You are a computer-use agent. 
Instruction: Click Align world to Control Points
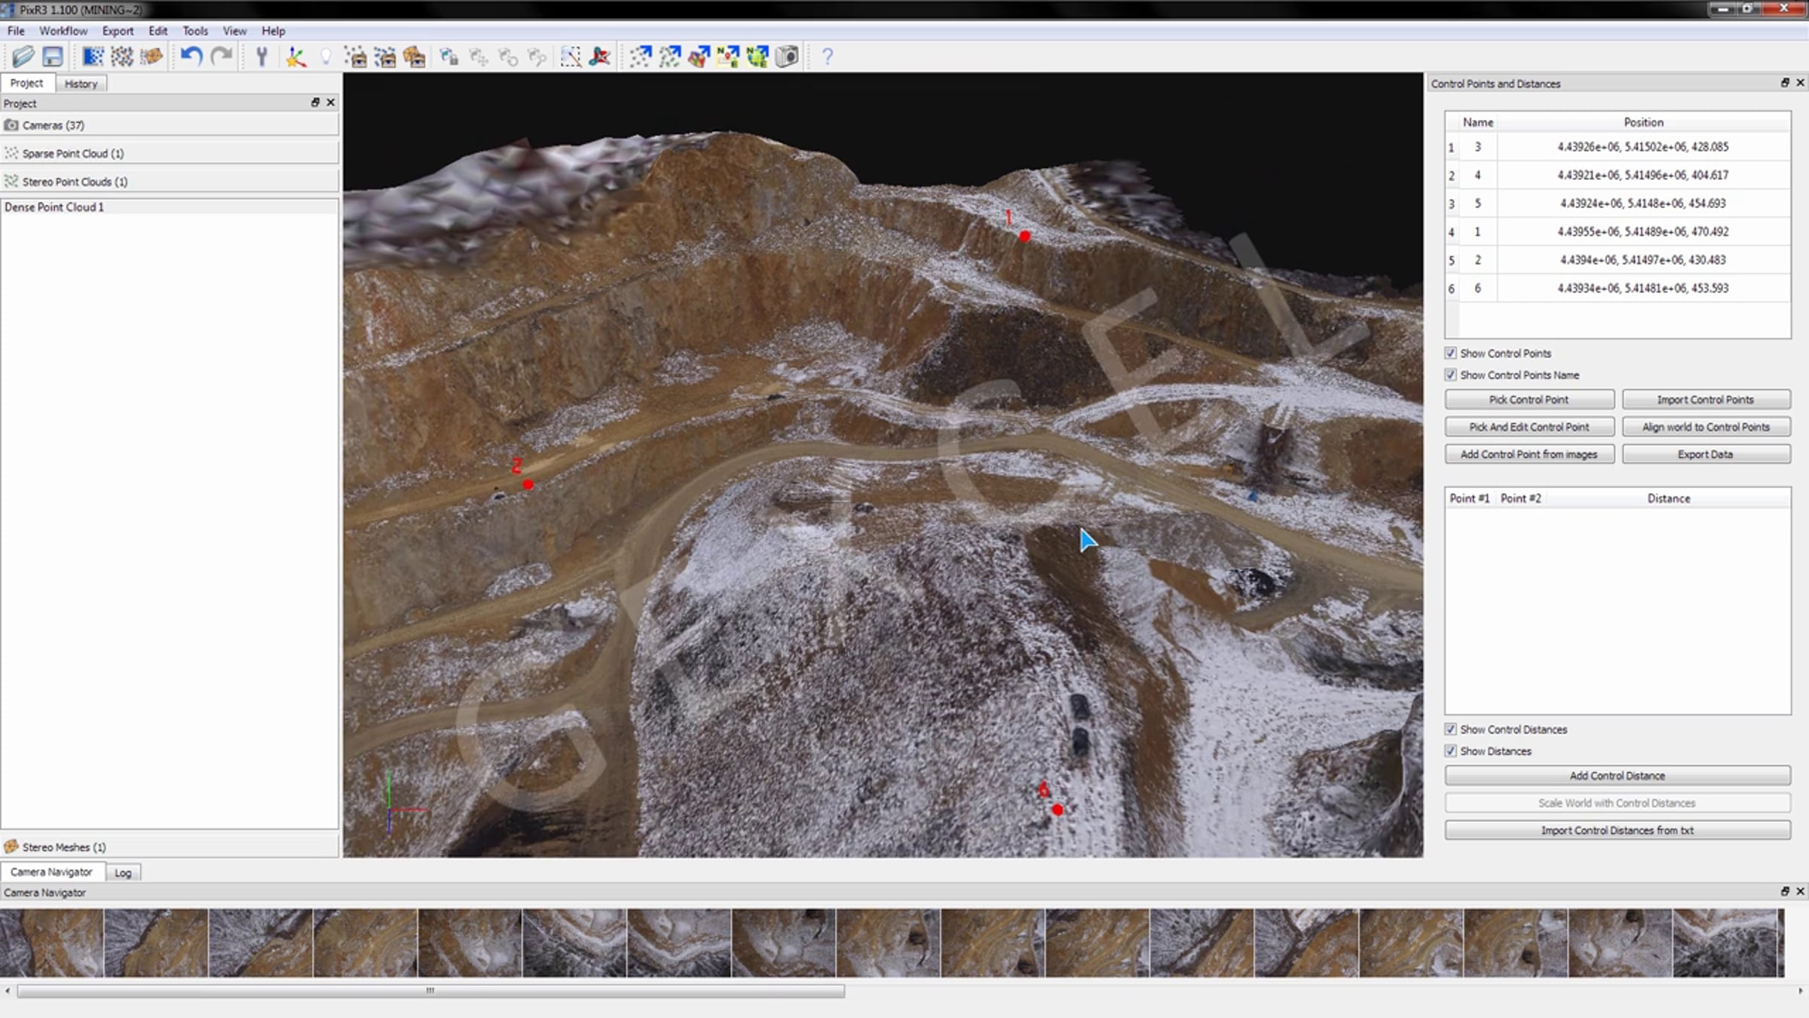tap(1706, 427)
